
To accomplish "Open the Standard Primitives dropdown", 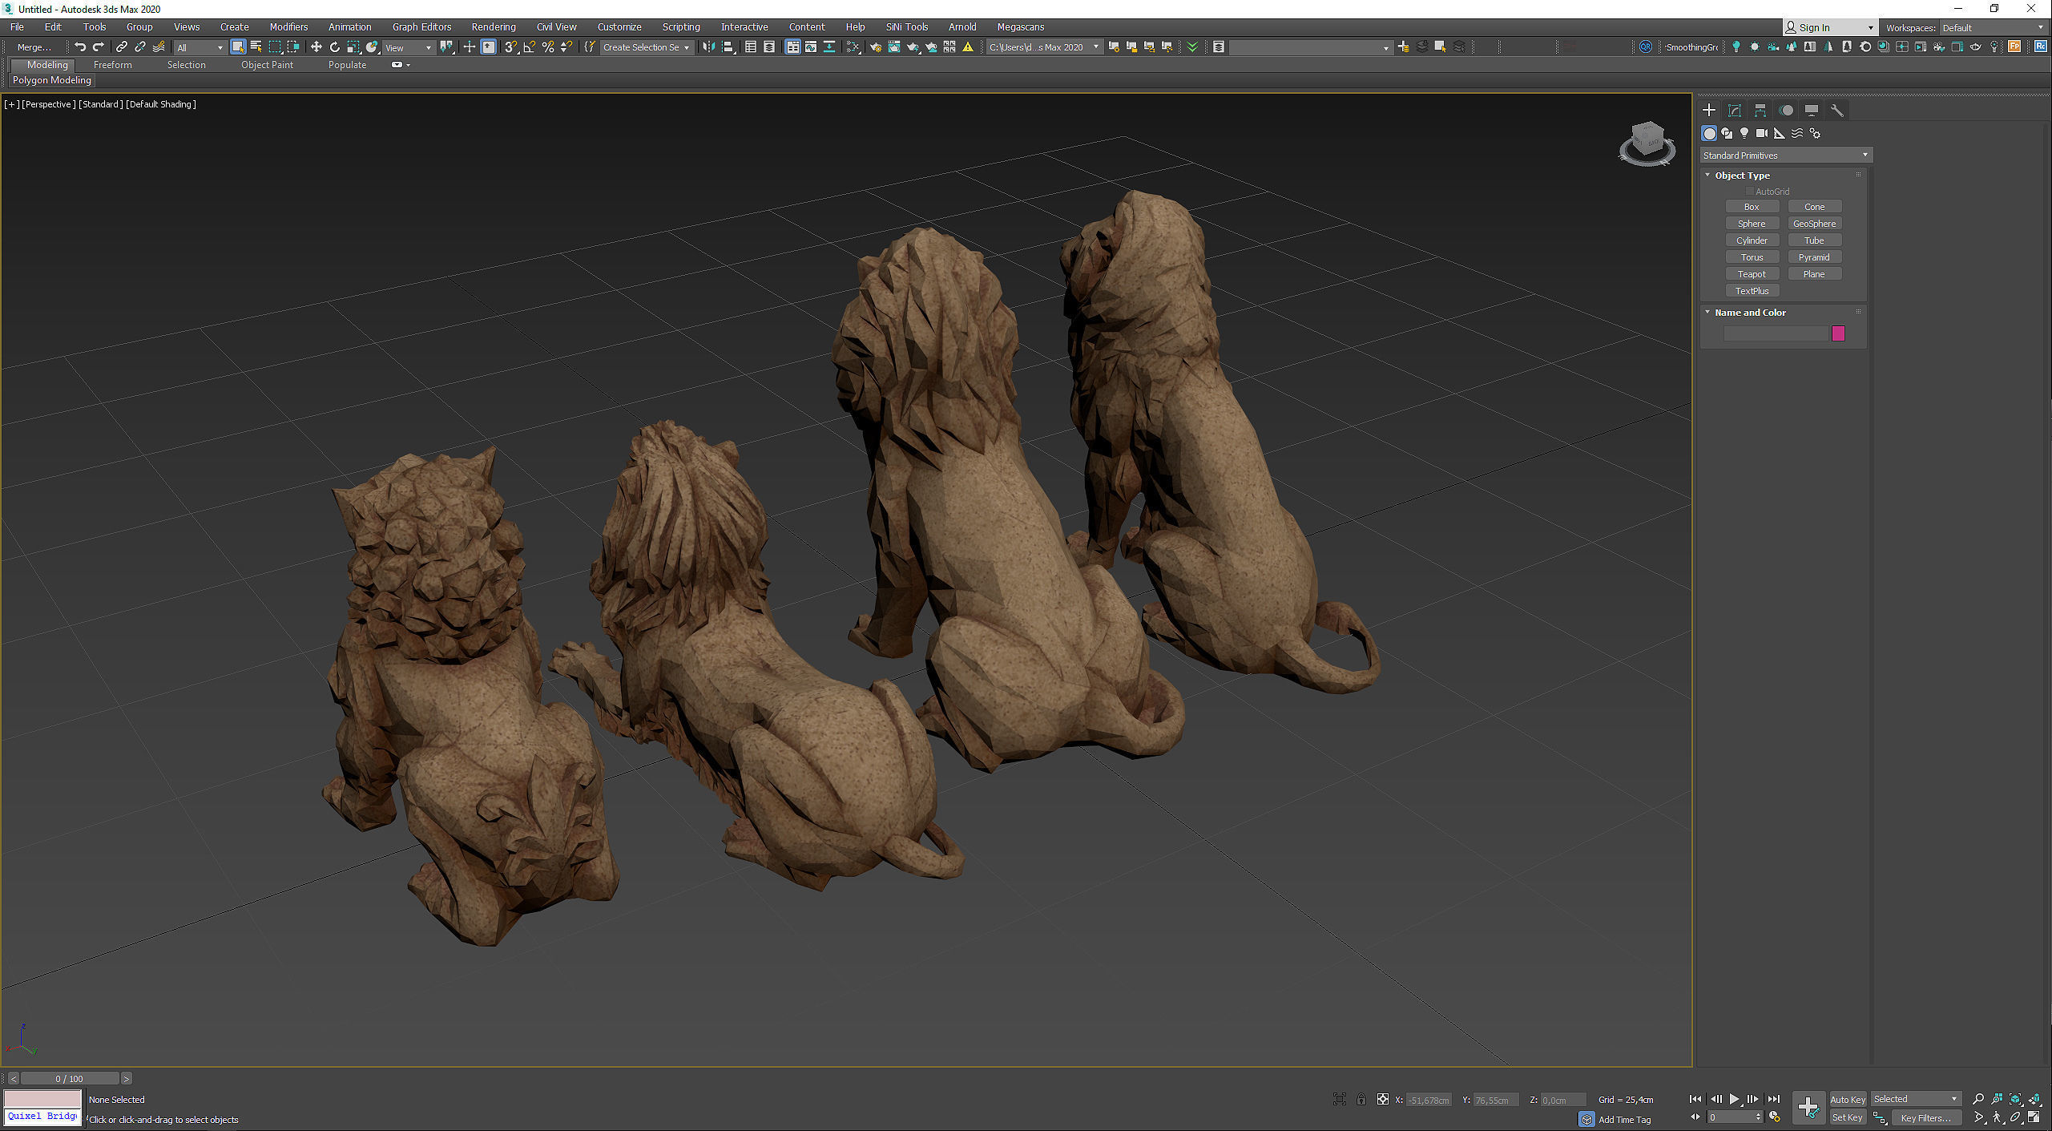I will point(1786,155).
